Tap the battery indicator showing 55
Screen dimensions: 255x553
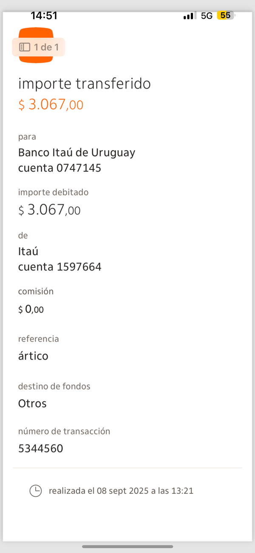point(226,16)
